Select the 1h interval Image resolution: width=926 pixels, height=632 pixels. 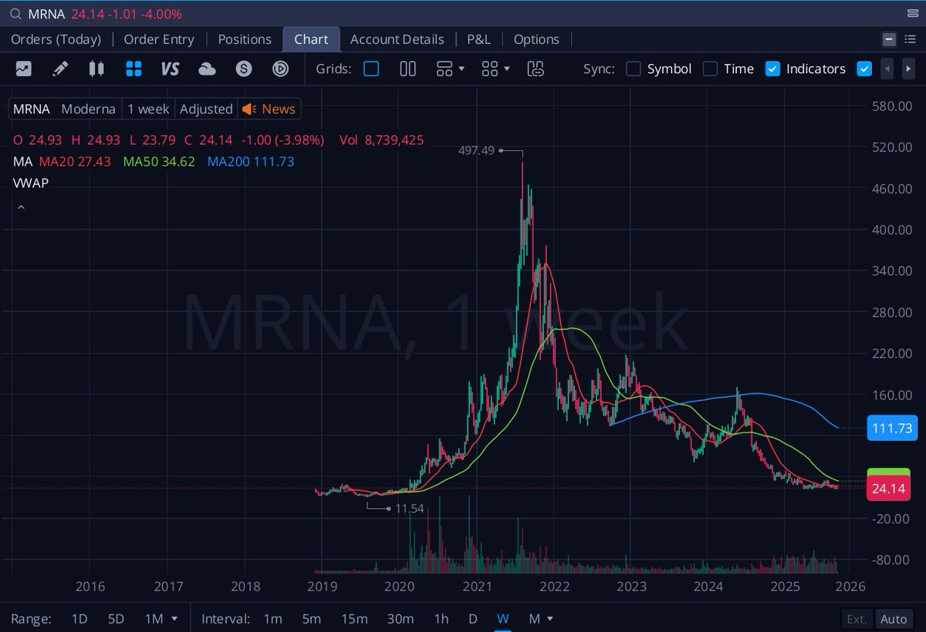pos(441,618)
